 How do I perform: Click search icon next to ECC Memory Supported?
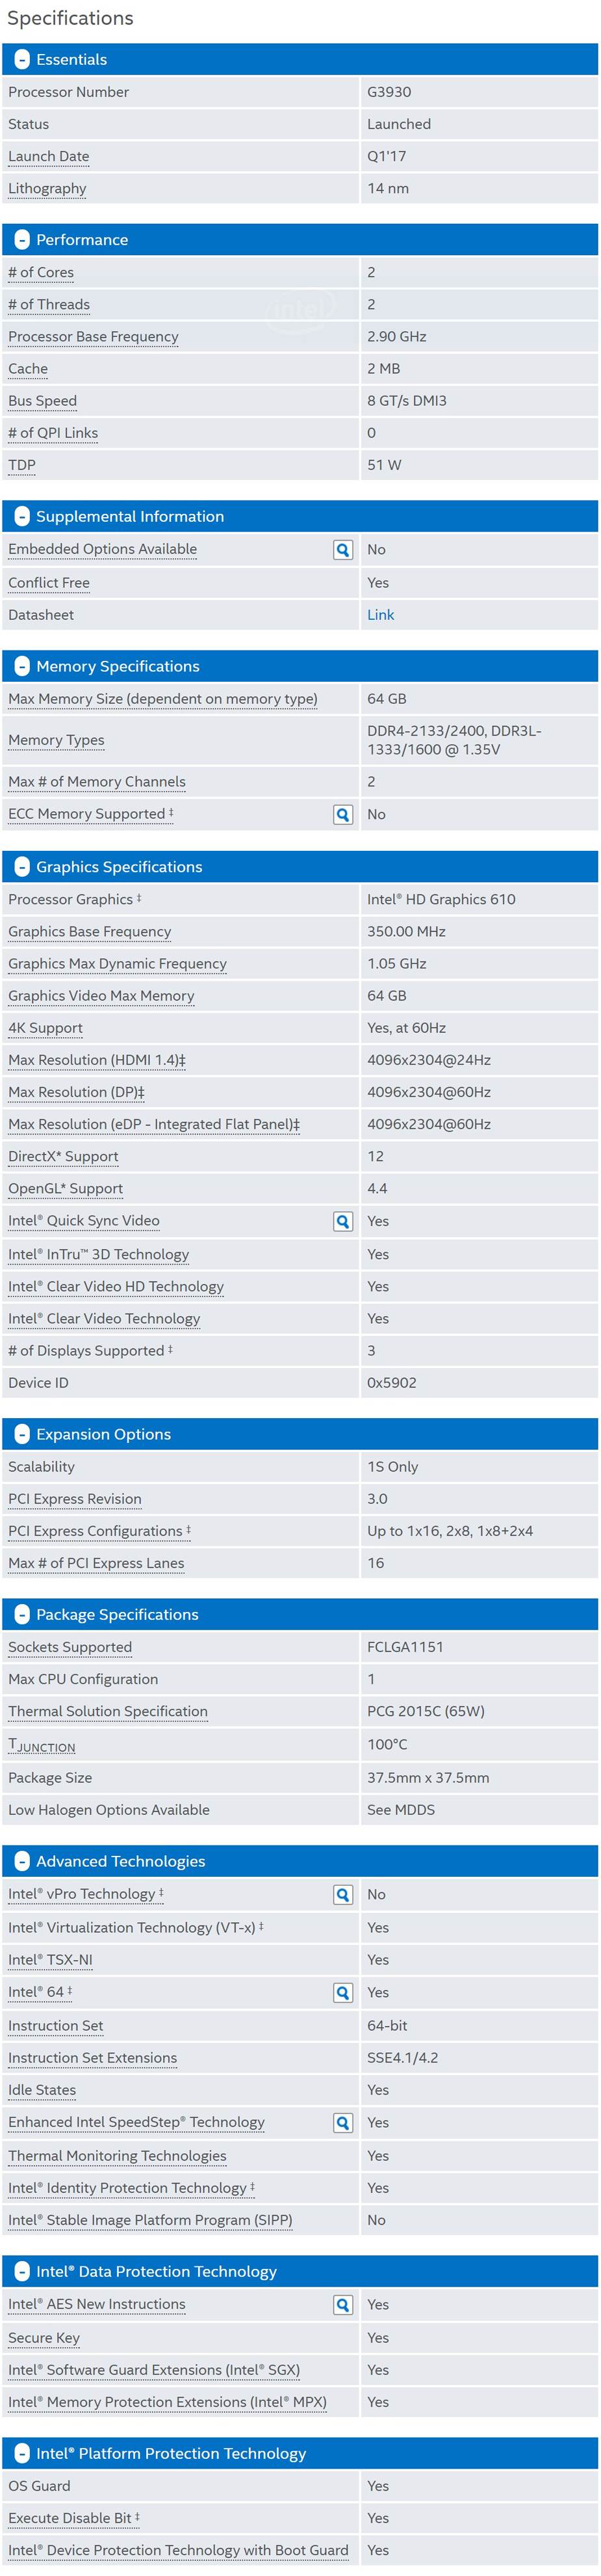(342, 814)
